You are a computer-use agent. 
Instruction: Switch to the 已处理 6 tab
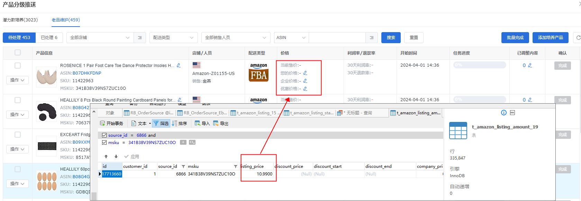[x=49, y=38]
